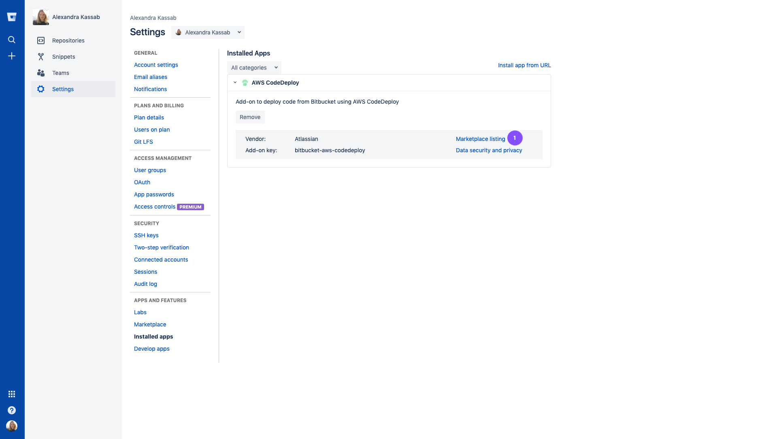Open Develop apps page

[152, 349]
